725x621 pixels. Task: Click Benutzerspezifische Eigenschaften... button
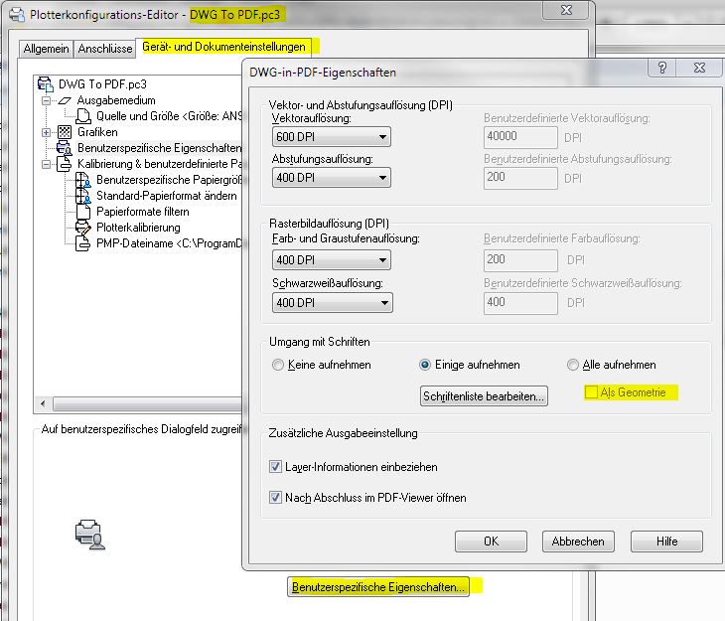coord(378,587)
